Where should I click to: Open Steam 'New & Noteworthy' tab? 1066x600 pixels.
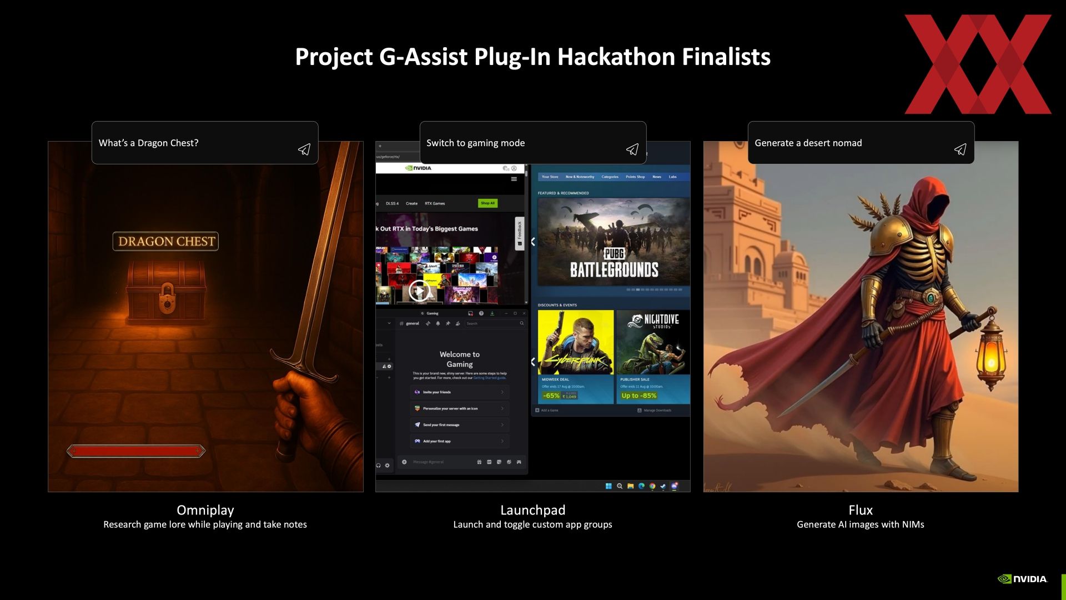pos(580,177)
